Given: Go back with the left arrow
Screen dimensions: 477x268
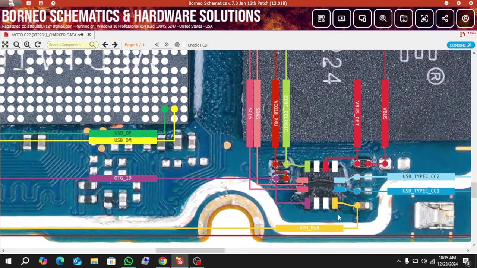Looking at the screenshot, I should 105,45.
